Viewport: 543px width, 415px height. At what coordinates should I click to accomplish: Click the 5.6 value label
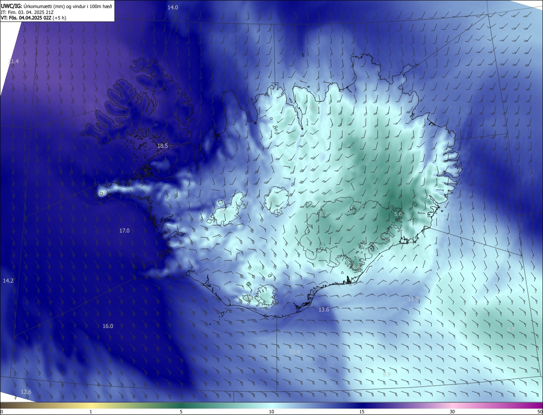(x=398, y=214)
